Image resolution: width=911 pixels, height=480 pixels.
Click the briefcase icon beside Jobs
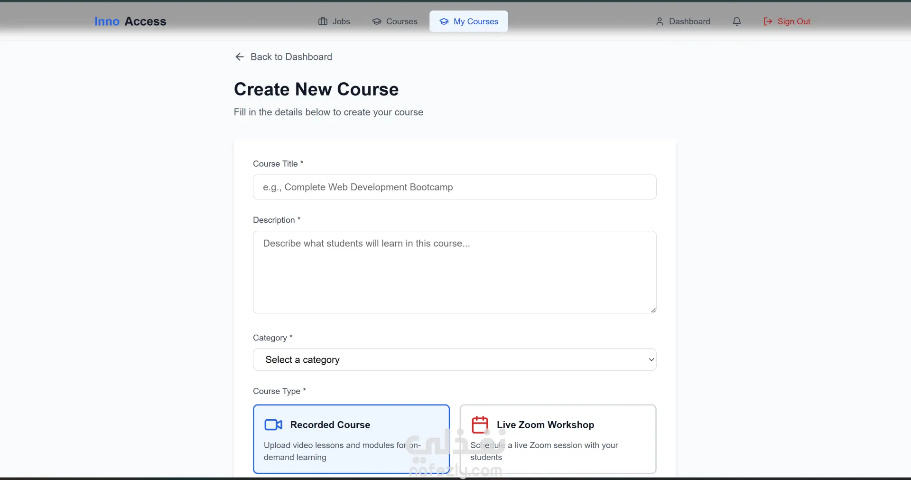pyautogui.click(x=323, y=21)
